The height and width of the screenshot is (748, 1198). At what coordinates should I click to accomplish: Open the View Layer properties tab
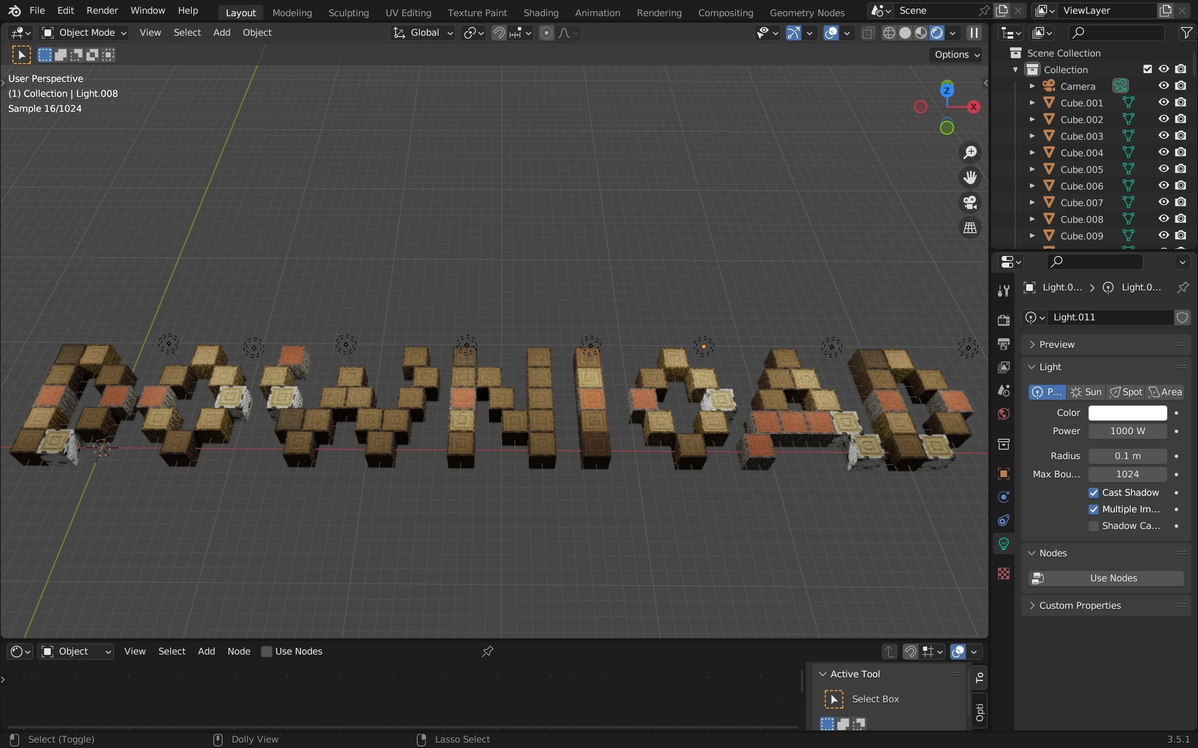tap(1003, 367)
